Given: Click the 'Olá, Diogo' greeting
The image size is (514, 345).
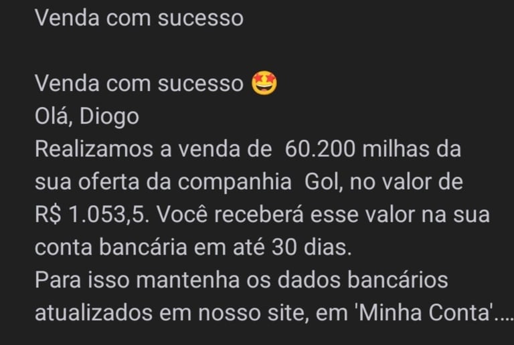Looking at the screenshot, I should click(x=87, y=117).
